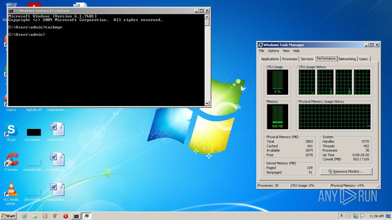Open Internet Explorer from taskbar
392x220 pixels.
24,216
